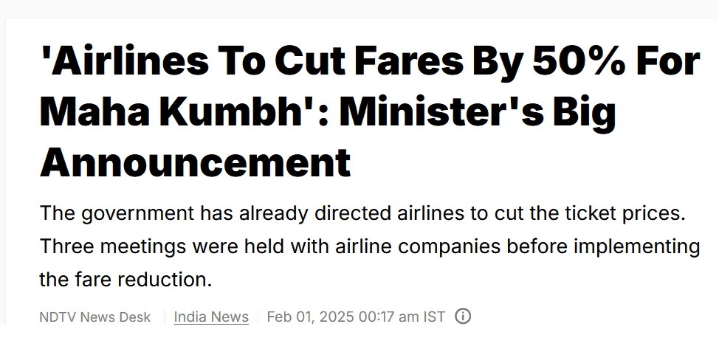Click '50%' in the article headline
The width and height of the screenshot is (719, 352).
coord(579,61)
